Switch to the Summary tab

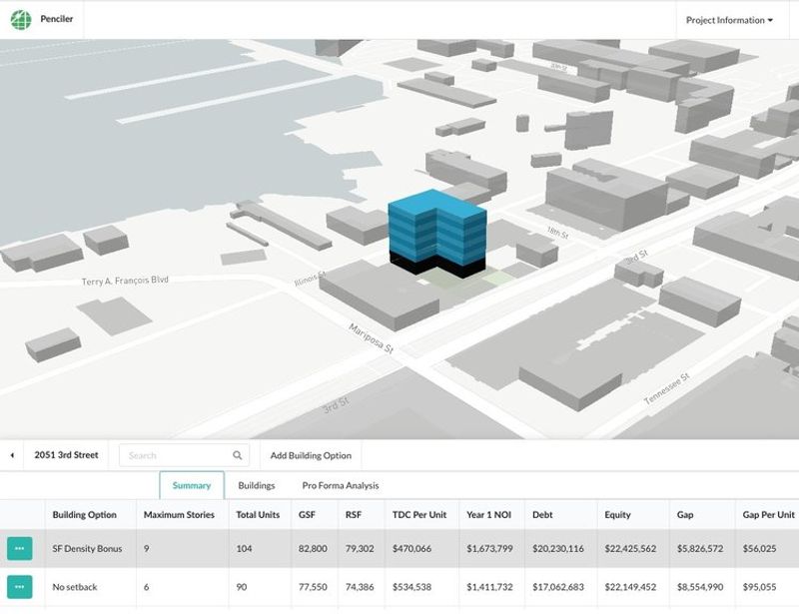pos(191,485)
